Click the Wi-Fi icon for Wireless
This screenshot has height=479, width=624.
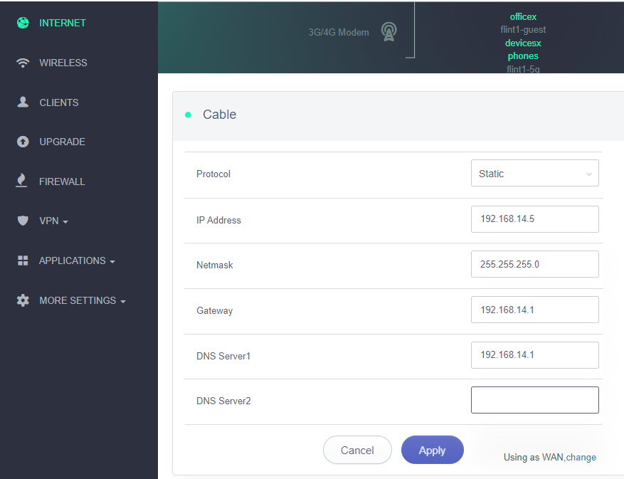pyautogui.click(x=23, y=63)
